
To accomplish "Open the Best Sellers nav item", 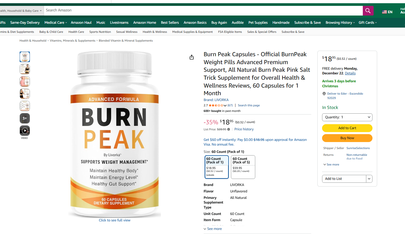I will pos(170,23).
